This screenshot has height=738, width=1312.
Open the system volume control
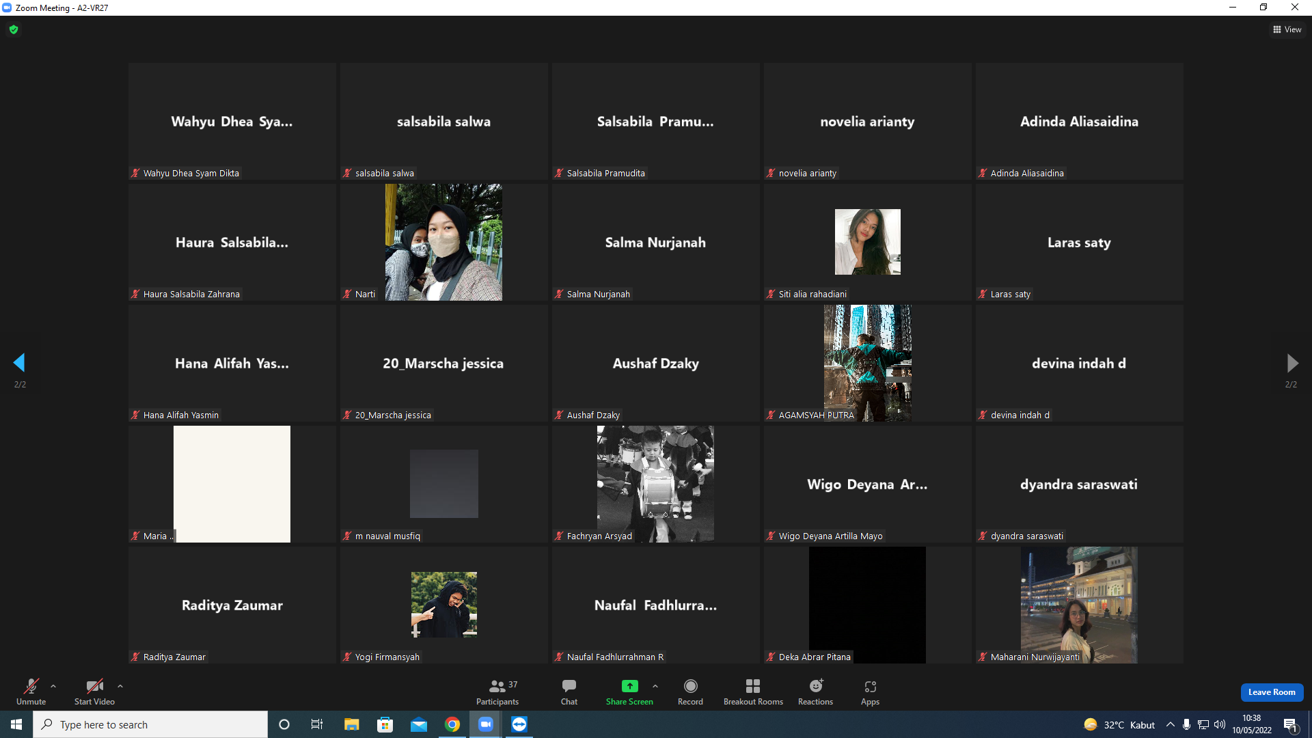[1220, 724]
